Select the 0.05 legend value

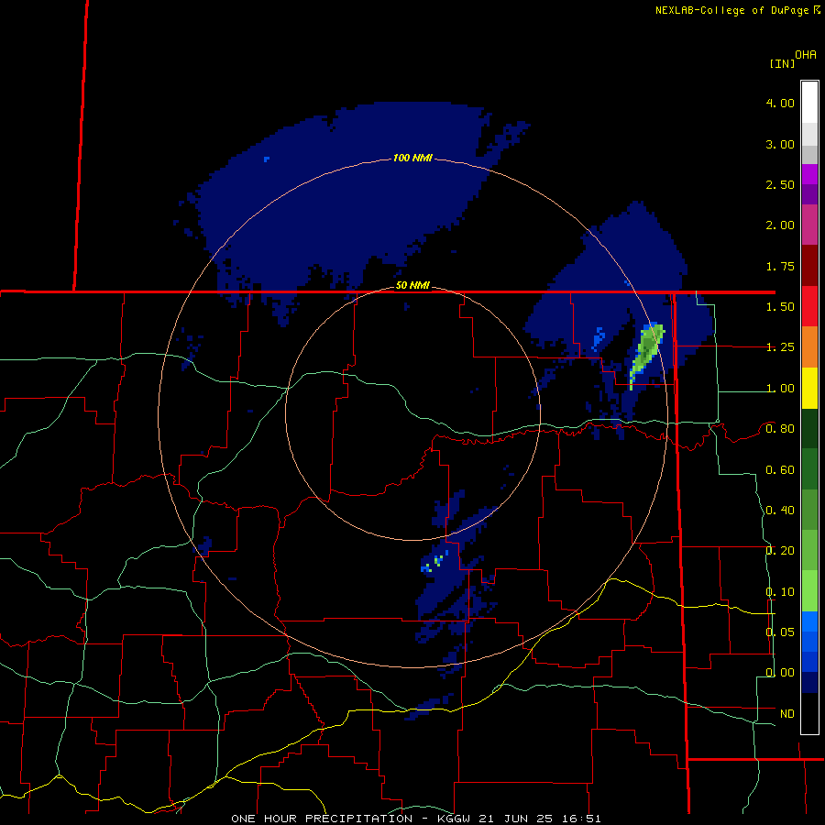pyautogui.click(x=780, y=632)
